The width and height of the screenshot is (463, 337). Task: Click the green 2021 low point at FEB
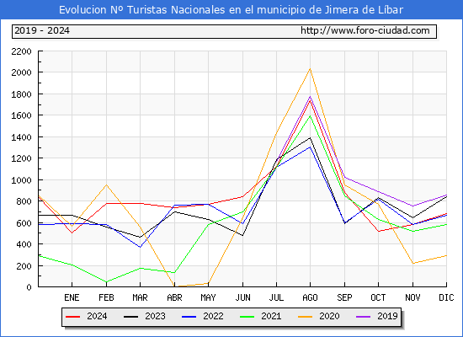[106, 282]
